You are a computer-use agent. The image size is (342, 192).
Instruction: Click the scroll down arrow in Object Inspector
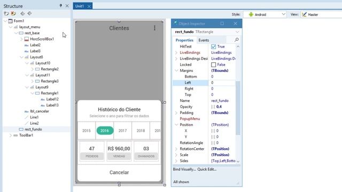pos(238,161)
